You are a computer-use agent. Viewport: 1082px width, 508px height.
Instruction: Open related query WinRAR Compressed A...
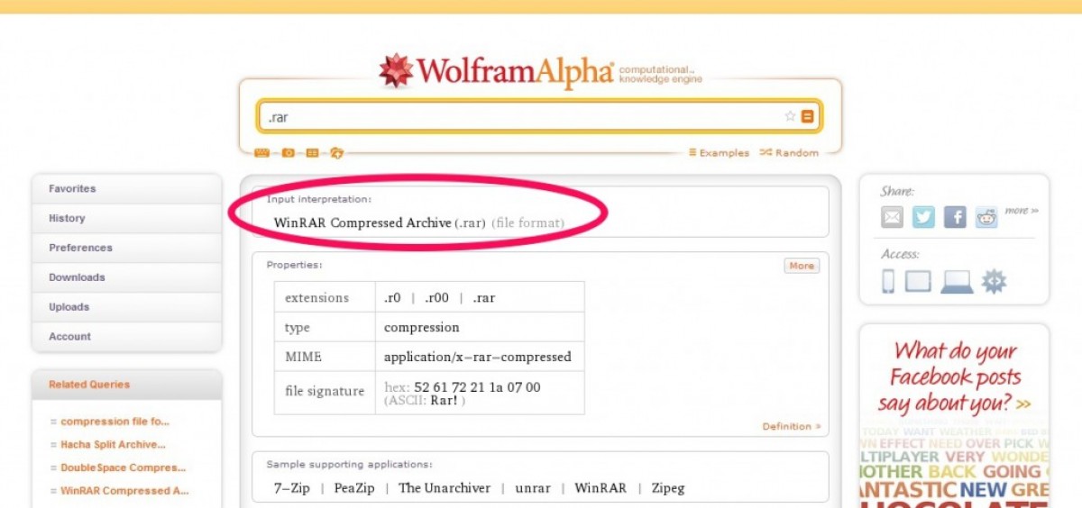click(124, 492)
